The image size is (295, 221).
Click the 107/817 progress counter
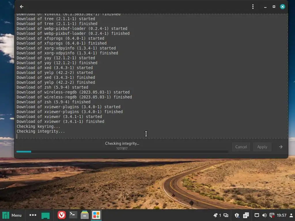[x=122, y=148]
